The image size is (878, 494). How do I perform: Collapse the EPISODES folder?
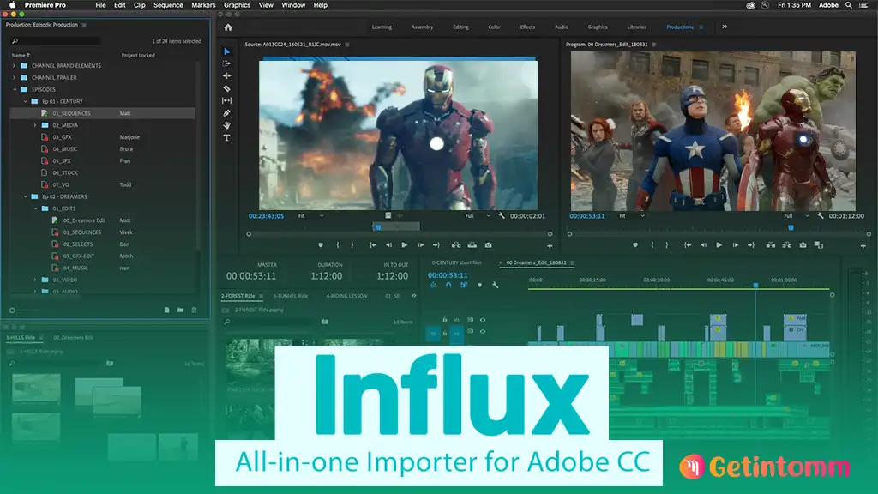click(15, 89)
